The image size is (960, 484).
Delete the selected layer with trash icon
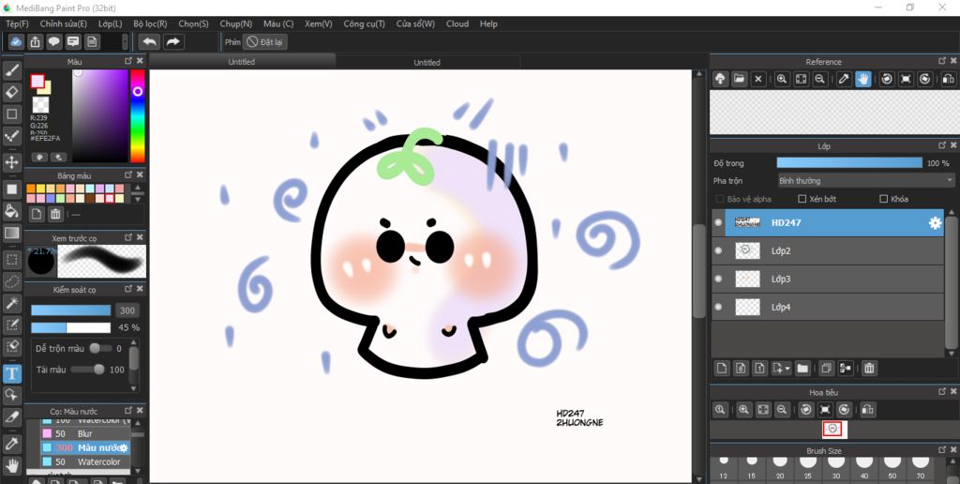pos(869,369)
